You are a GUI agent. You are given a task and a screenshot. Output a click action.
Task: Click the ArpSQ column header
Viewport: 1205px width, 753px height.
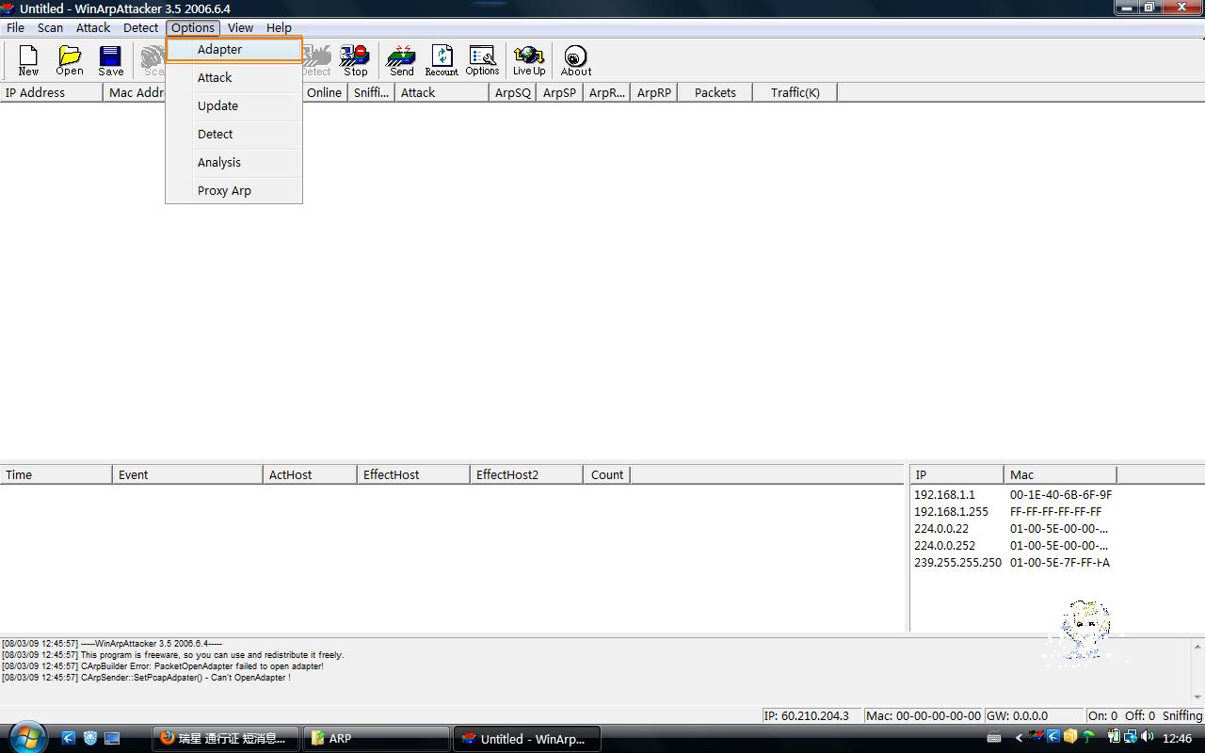[x=513, y=92]
